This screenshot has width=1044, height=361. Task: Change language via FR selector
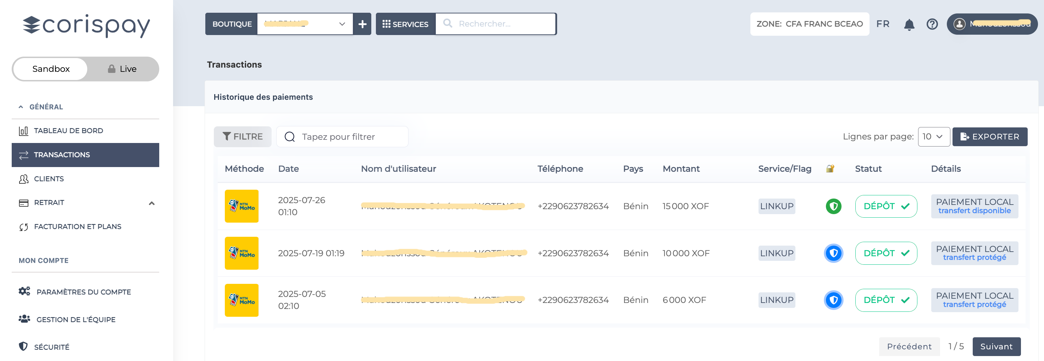coord(882,24)
